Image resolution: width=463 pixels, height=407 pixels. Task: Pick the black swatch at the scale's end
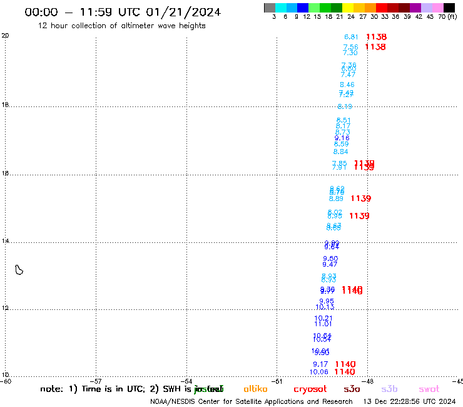(449, 8)
